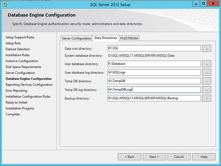
Task: Browse for the Data root directory
Action: tap(207, 48)
